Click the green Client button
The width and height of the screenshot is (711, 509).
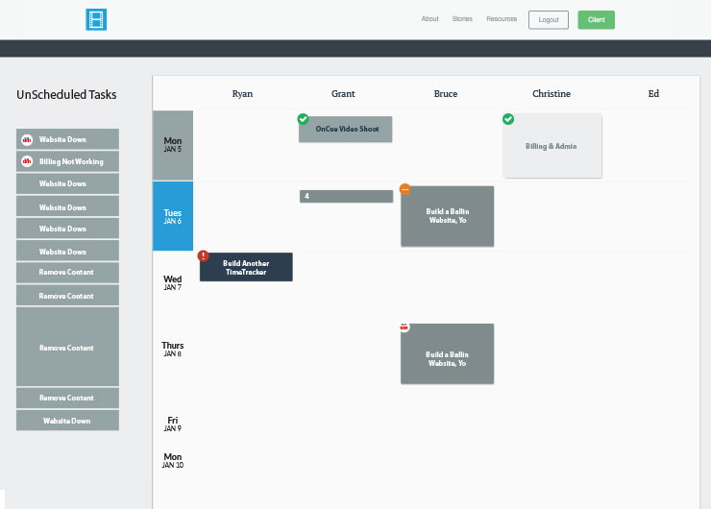(x=596, y=19)
